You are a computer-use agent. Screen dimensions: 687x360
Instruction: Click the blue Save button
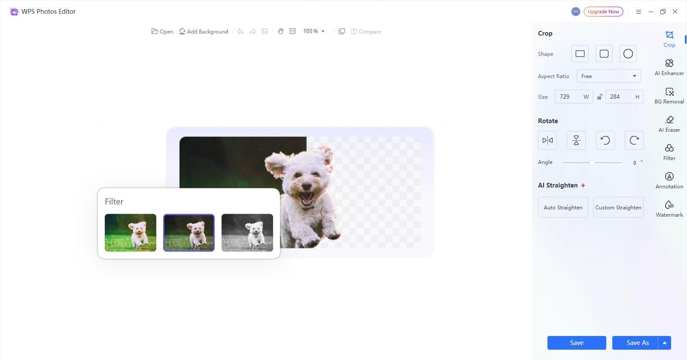pyautogui.click(x=577, y=343)
